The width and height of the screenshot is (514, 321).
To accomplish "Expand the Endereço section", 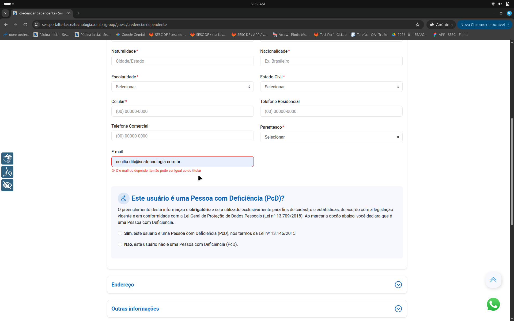I will pyautogui.click(x=398, y=285).
